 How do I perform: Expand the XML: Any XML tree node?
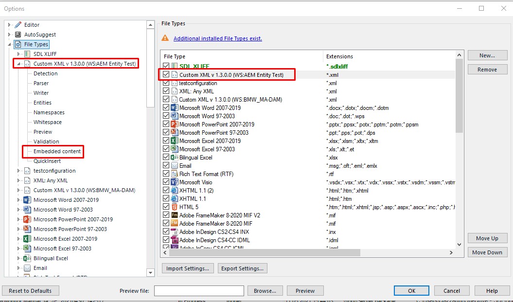point(18,180)
